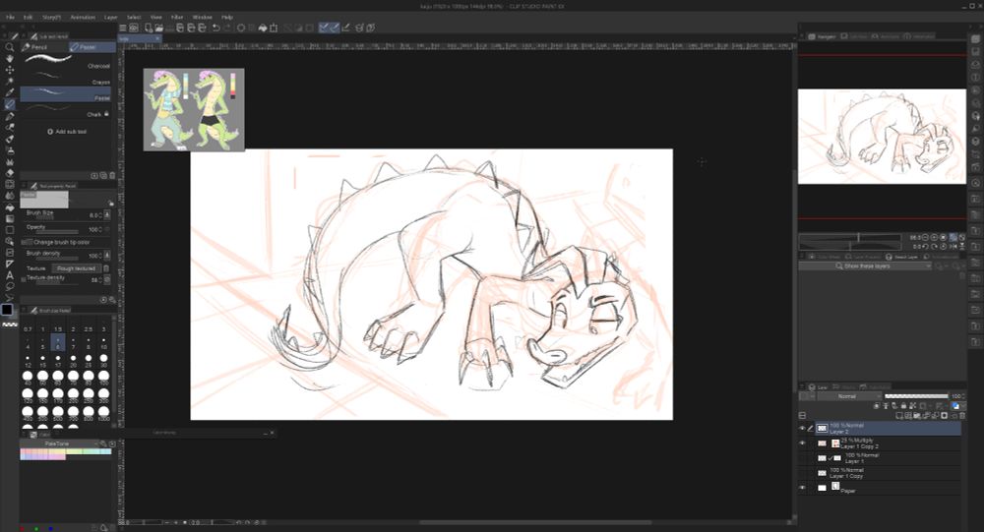The image size is (984, 532).
Task: Open the PaleTone color set dropdown
Action: point(60,443)
